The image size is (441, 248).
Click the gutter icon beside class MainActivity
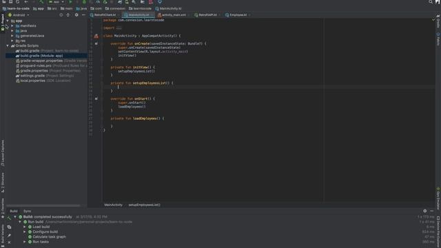(96, 36)
